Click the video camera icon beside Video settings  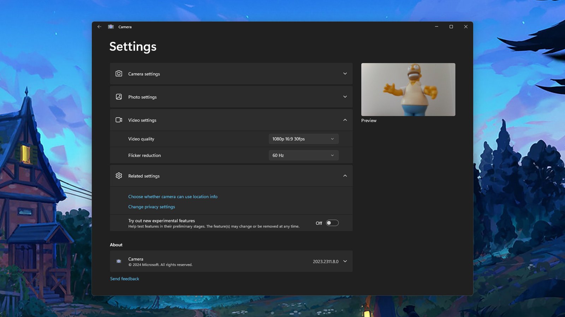click(x=119, y=120)
